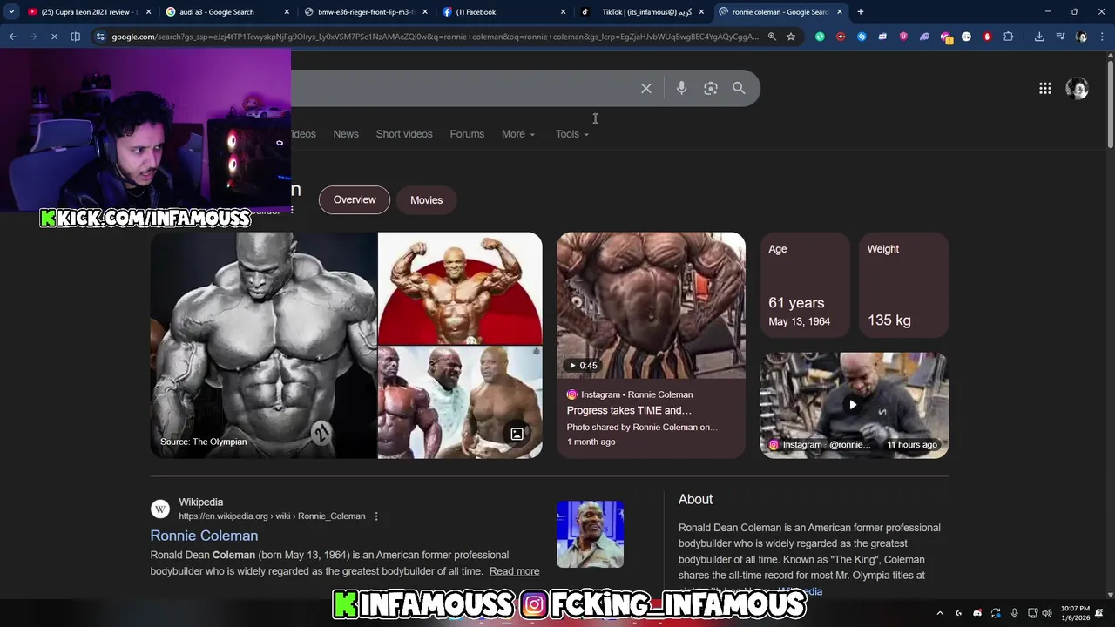Open Discord from the system tray

pyautogui.click(x=977, y=613)
